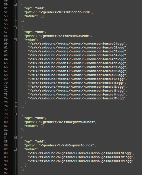Click the "add" value on line 57
Screen dimensions: 142x175
click(40, 32)
